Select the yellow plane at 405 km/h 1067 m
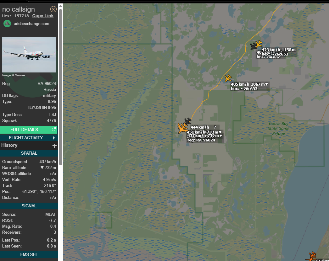 click(228, 78)
